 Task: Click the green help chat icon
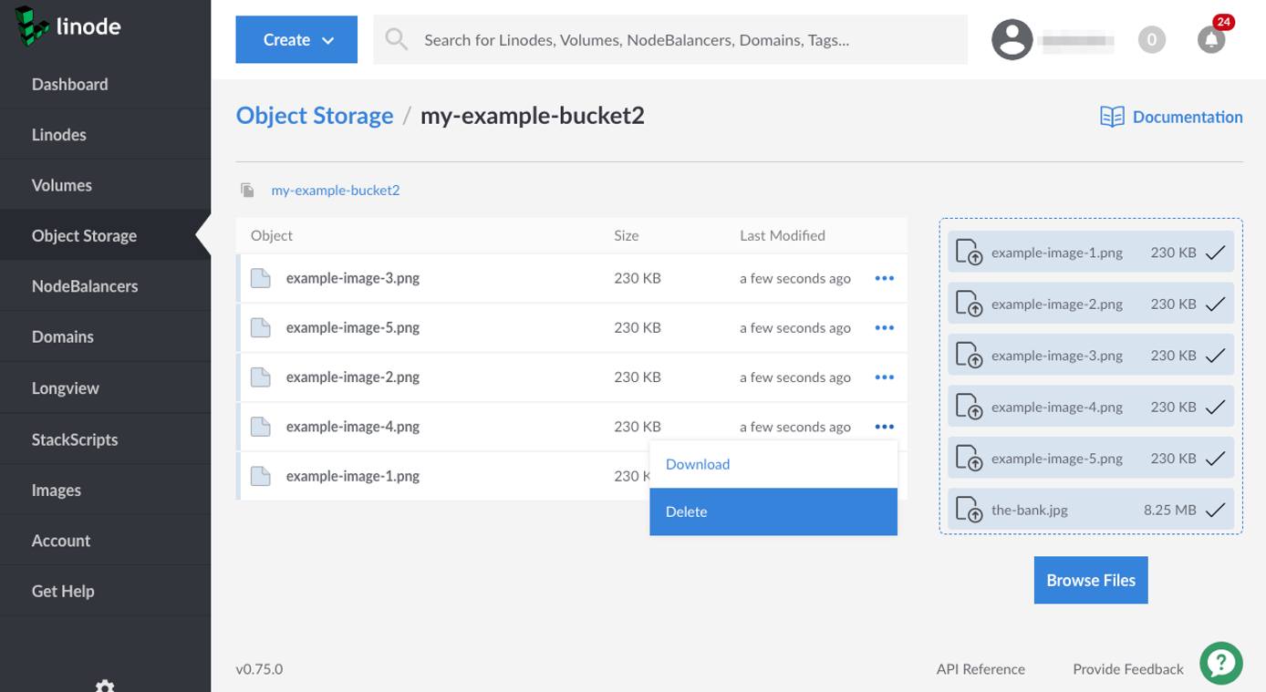1221,664
